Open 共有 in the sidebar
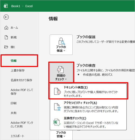 coord(13,113)
